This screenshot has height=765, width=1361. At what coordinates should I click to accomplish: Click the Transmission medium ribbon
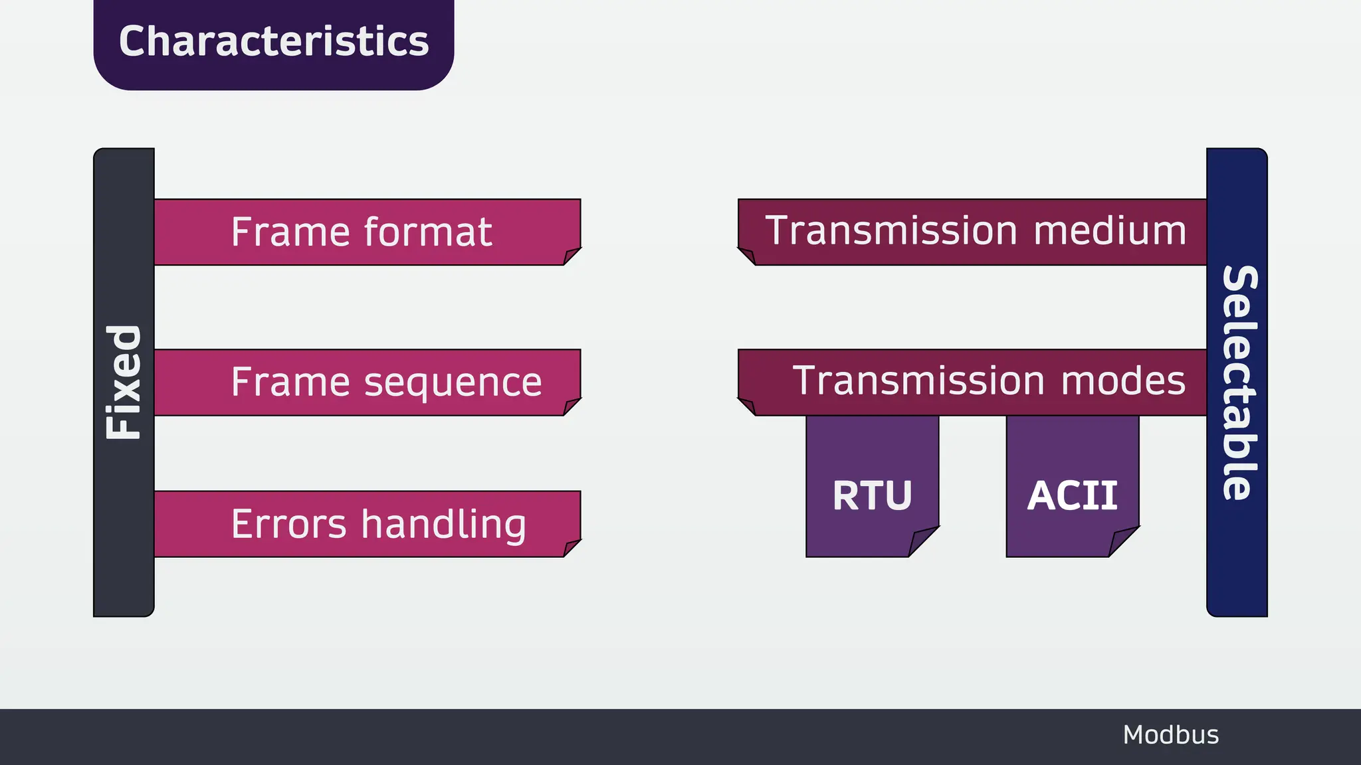pos(972,232)
